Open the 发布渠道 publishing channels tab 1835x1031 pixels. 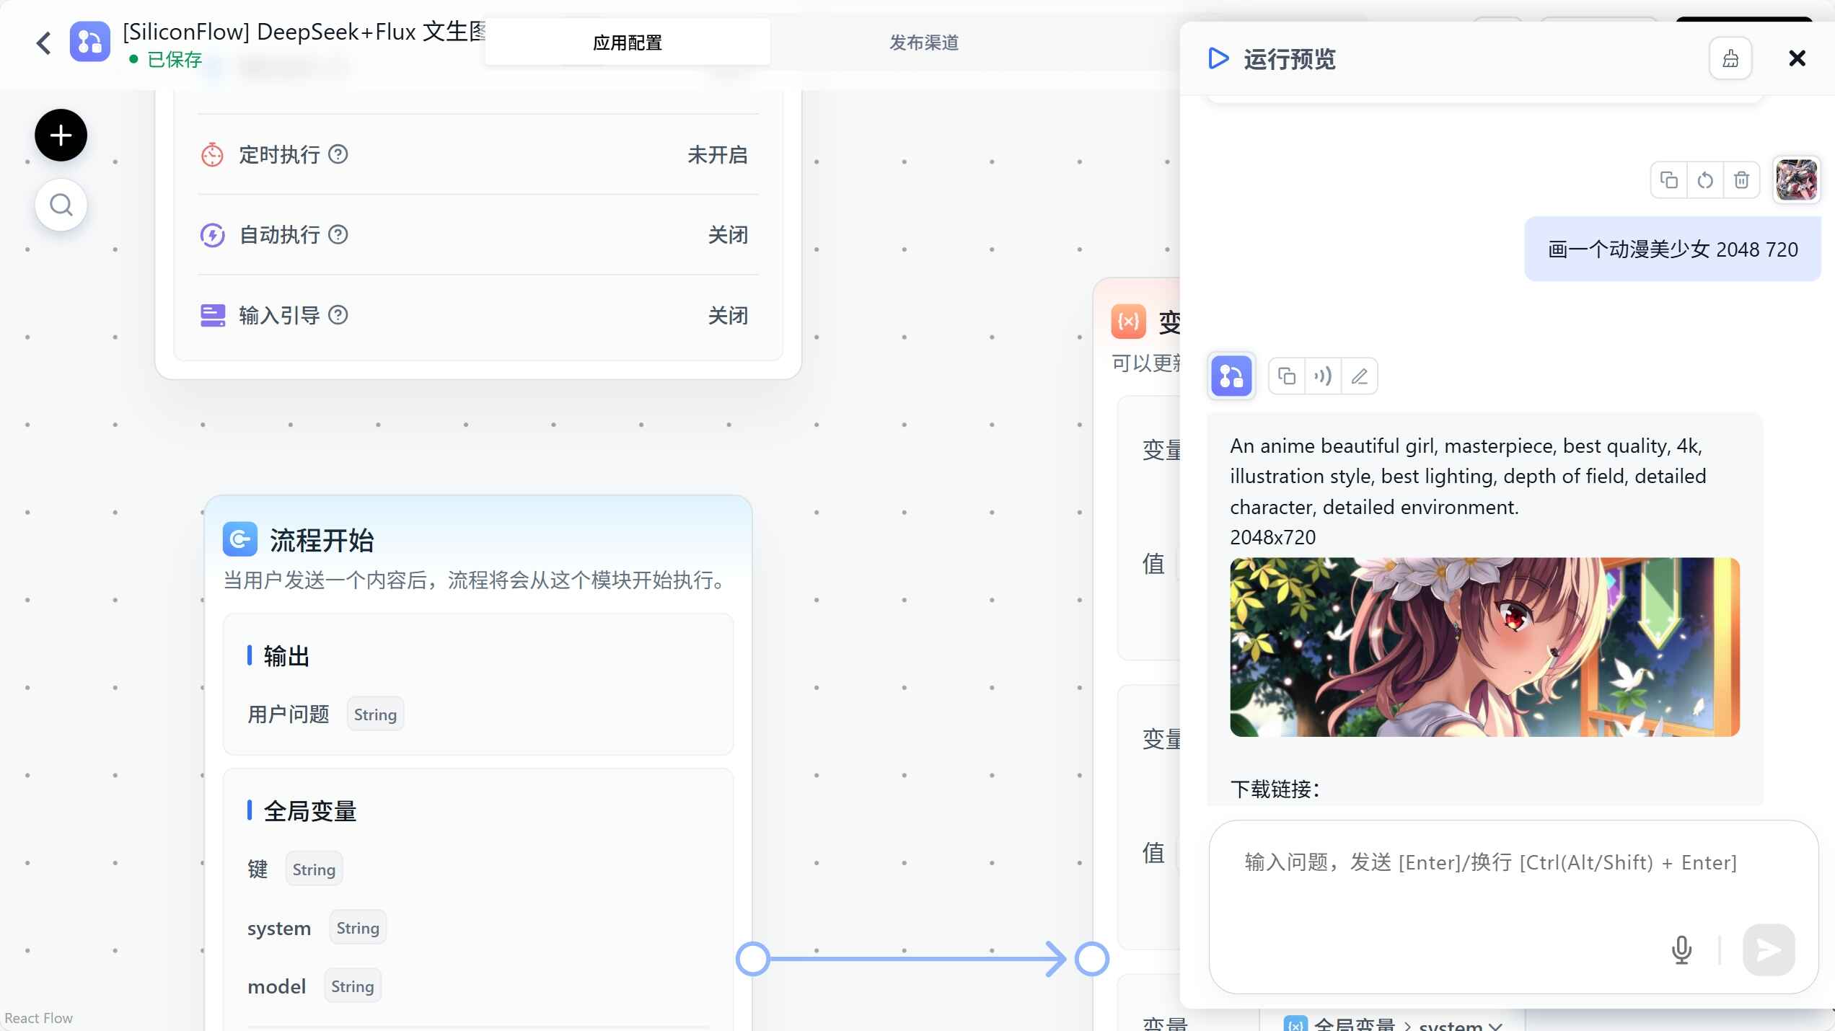[923, 43]
